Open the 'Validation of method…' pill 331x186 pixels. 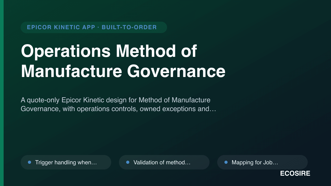164,162
